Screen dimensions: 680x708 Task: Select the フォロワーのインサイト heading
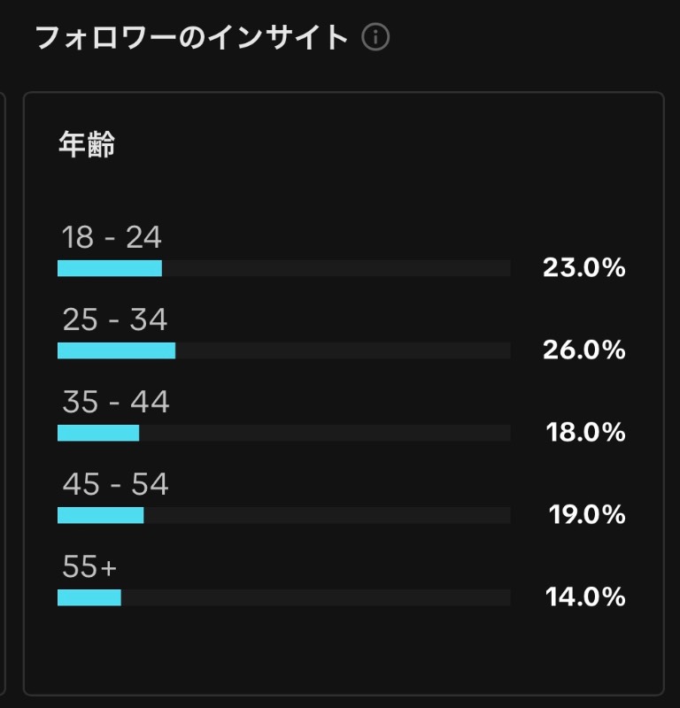(191, 37)
